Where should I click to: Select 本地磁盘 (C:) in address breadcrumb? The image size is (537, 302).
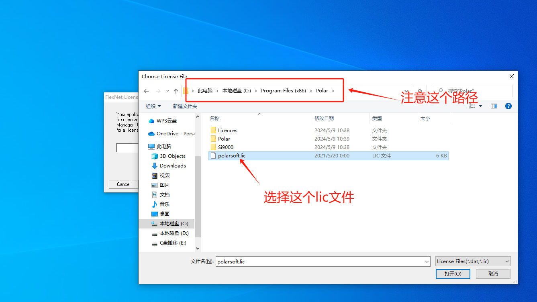tap(237, 91)
